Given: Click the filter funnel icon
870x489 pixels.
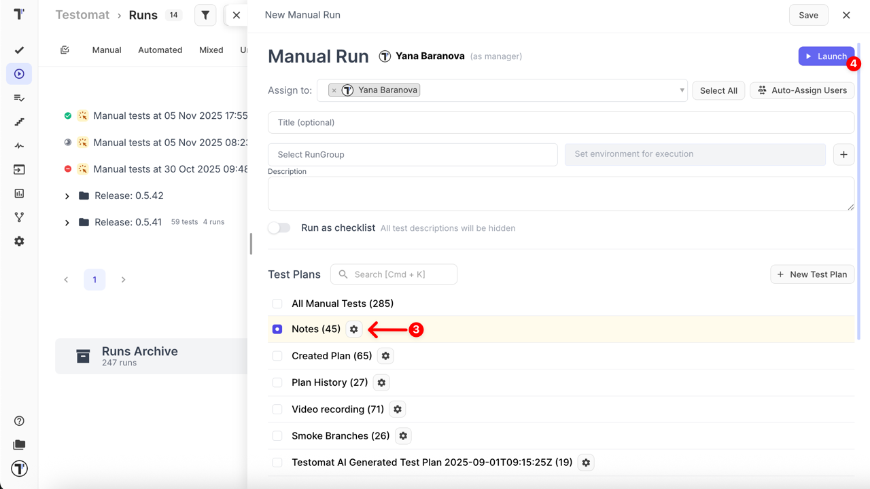Looking at the screenshot, I should [x=205, y=15].
